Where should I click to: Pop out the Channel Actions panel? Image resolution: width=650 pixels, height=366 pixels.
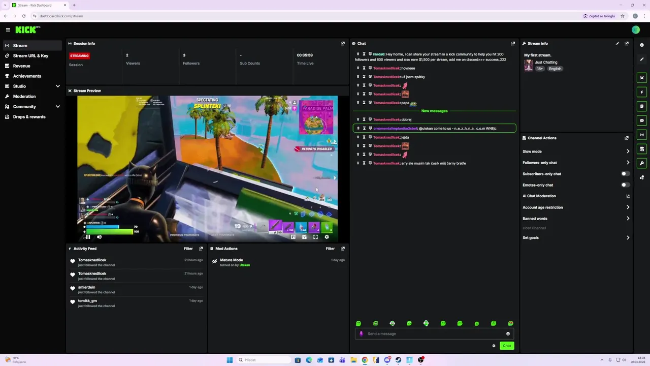pos(627,138)
